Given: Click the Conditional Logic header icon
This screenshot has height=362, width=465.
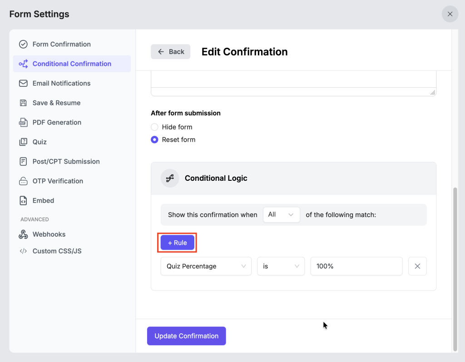Looking at the screenshot, I should (170, 178).
